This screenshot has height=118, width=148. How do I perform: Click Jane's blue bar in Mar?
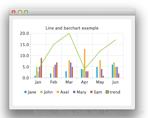click(66, 74)
